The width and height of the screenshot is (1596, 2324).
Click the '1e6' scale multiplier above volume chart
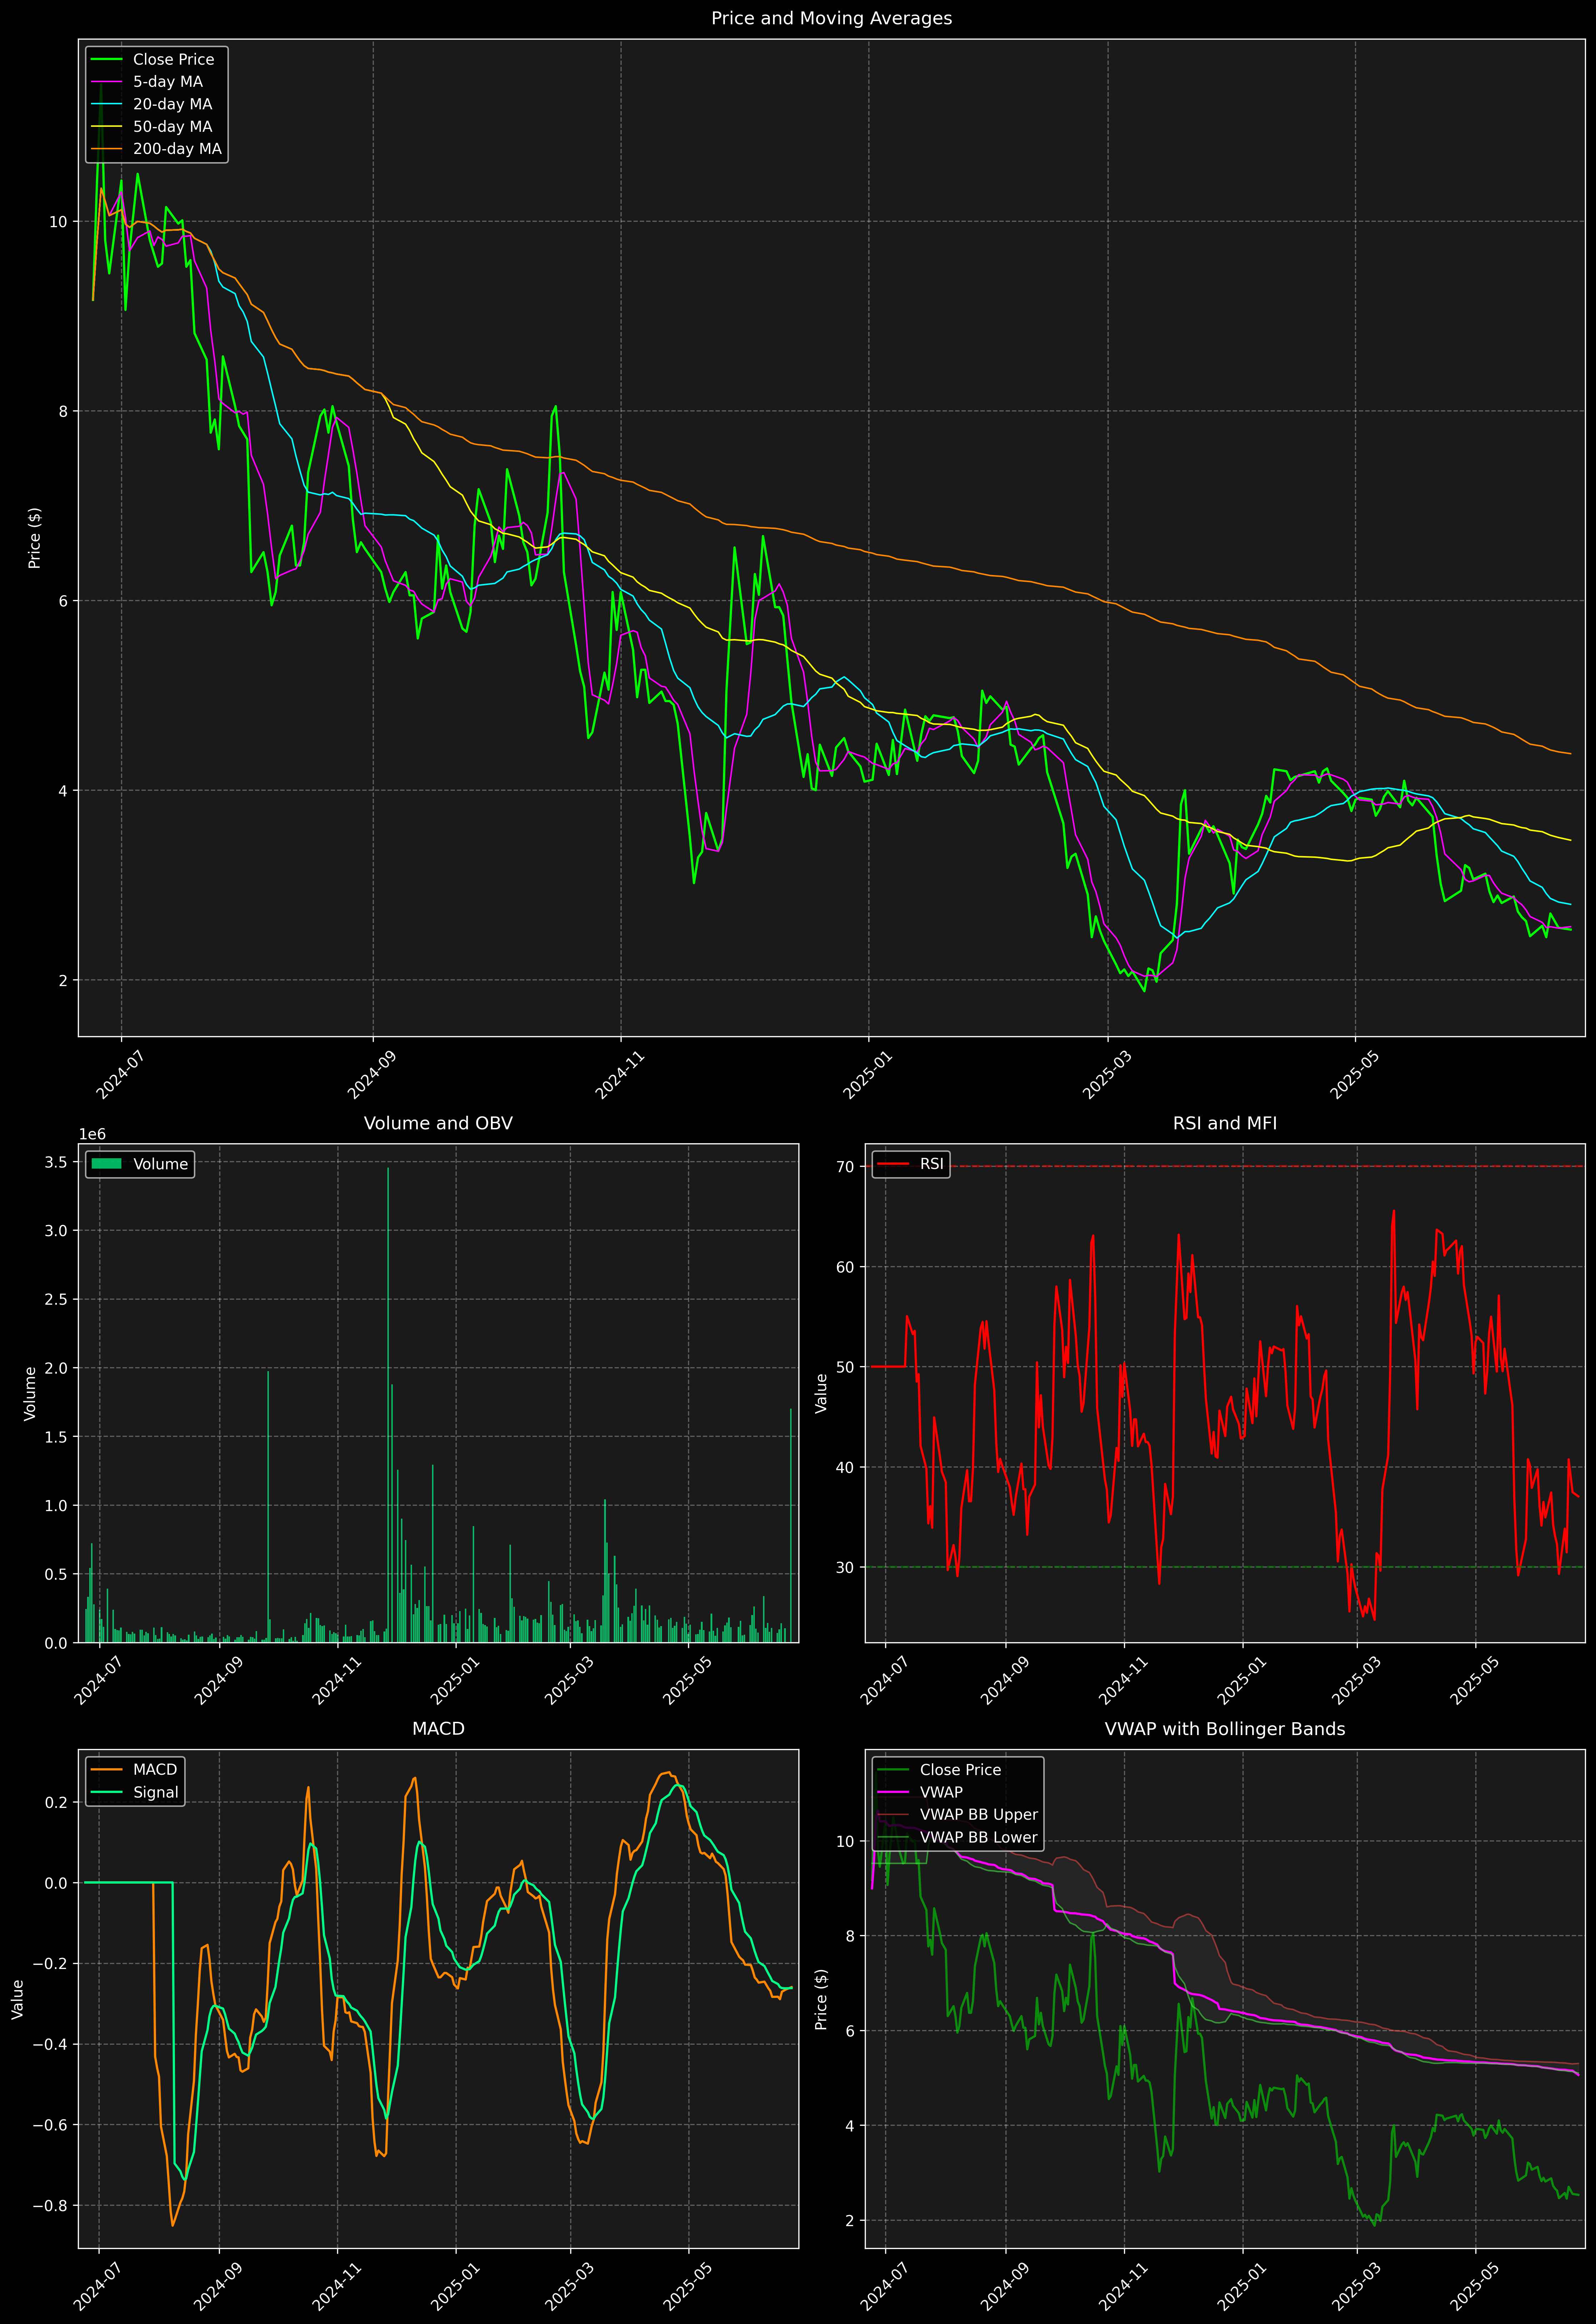coord(92,1134)
